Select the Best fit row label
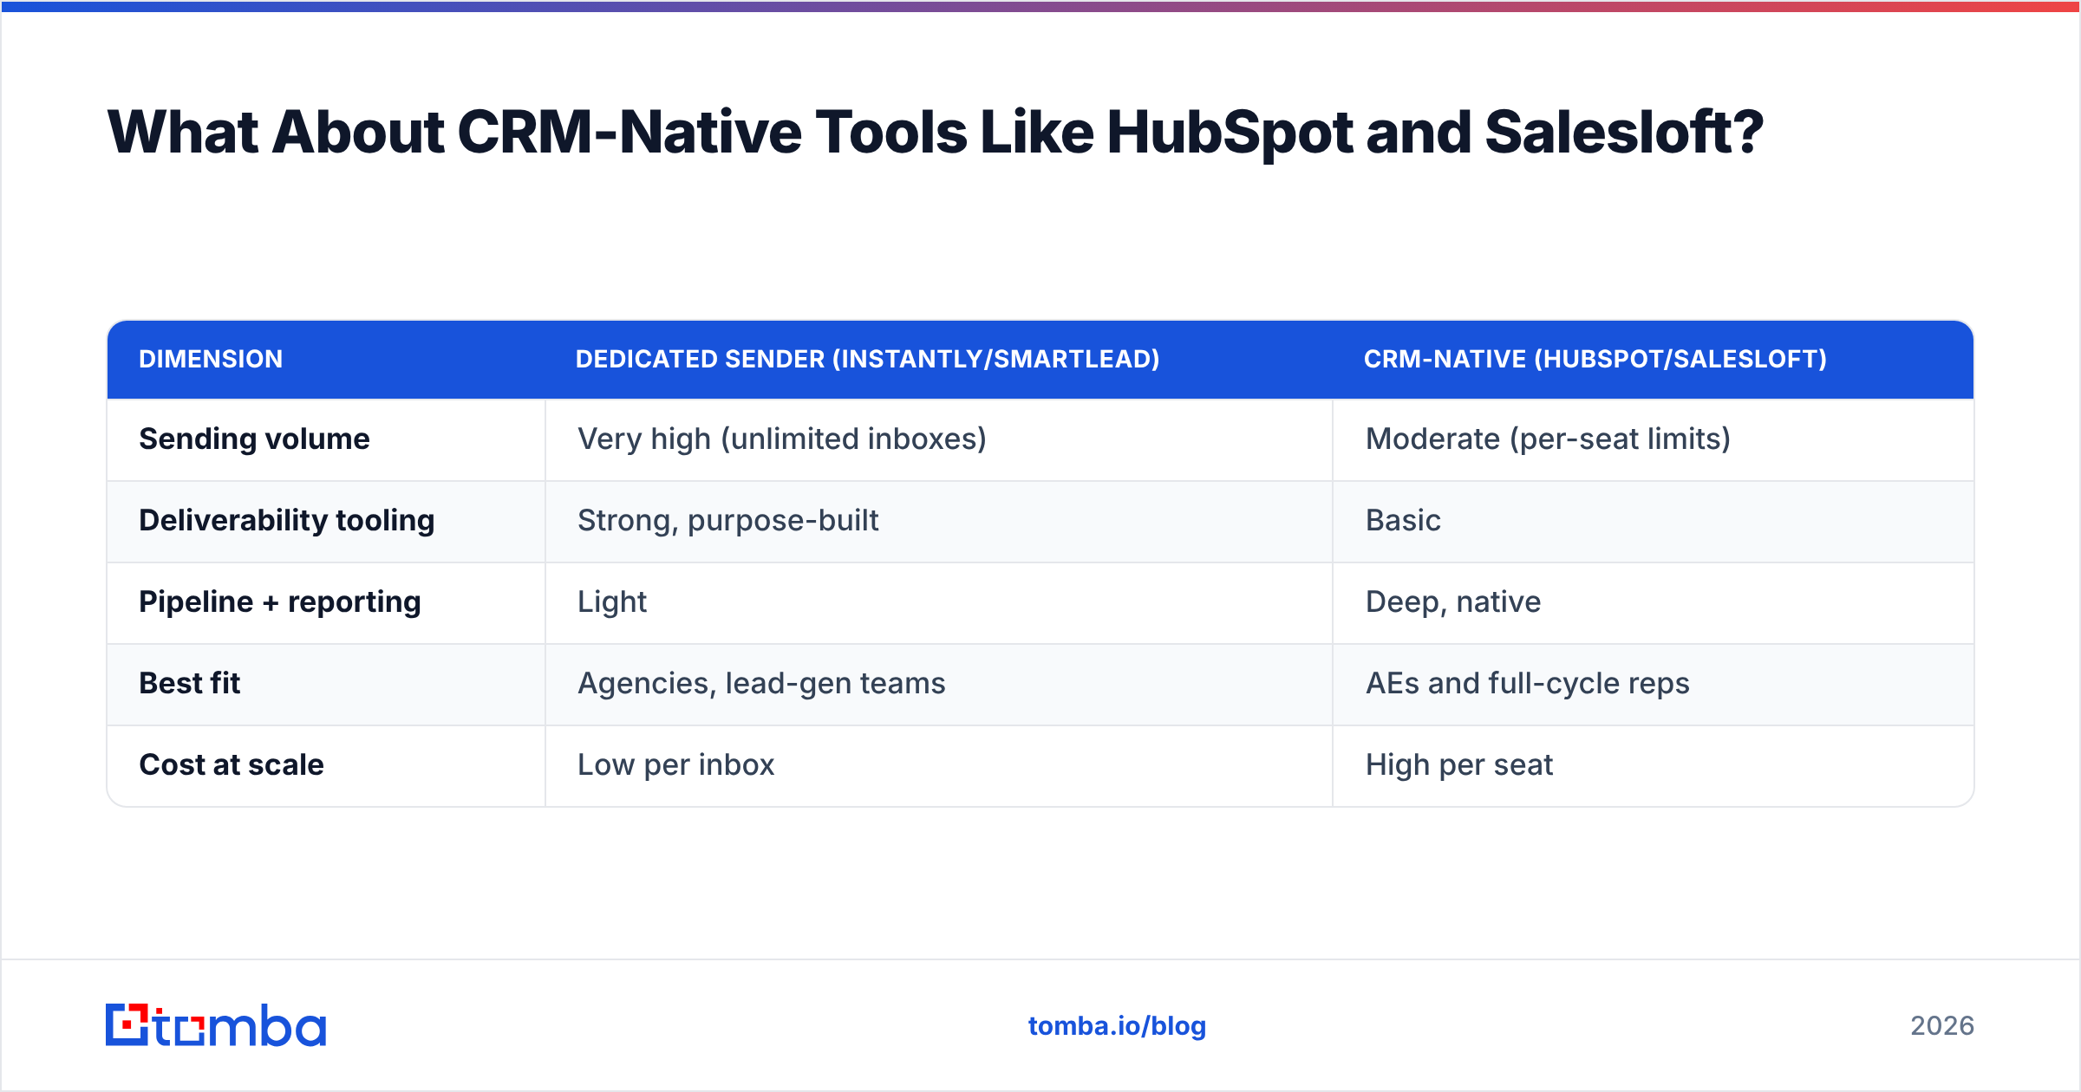 point(190,683)
